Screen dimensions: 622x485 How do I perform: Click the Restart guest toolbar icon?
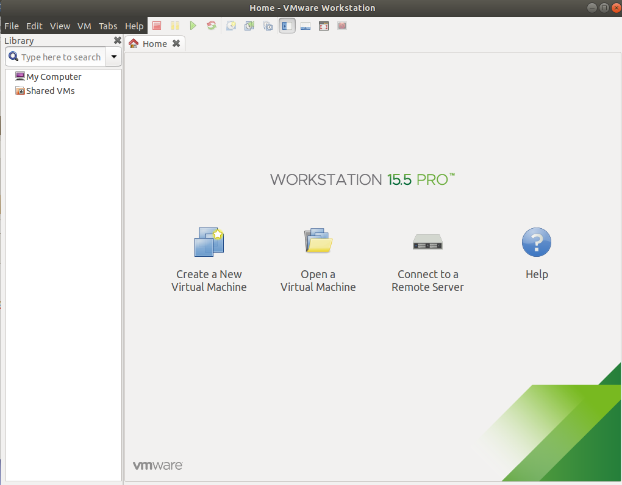(x=212, y=26)
